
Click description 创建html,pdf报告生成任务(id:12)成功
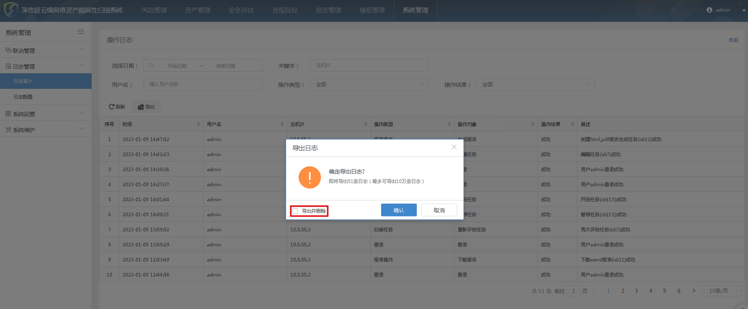click(x=621, y=139)
